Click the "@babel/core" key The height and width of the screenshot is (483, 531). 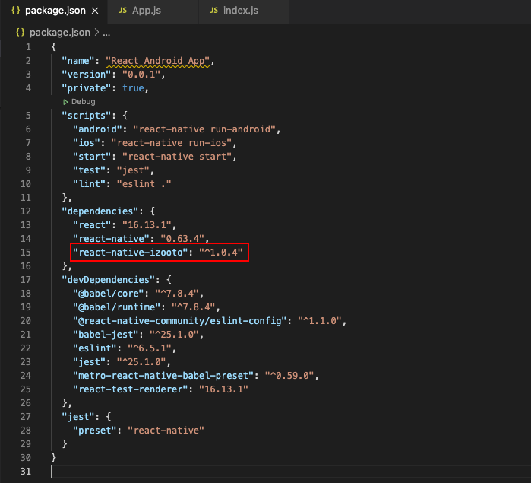(109, 294)
